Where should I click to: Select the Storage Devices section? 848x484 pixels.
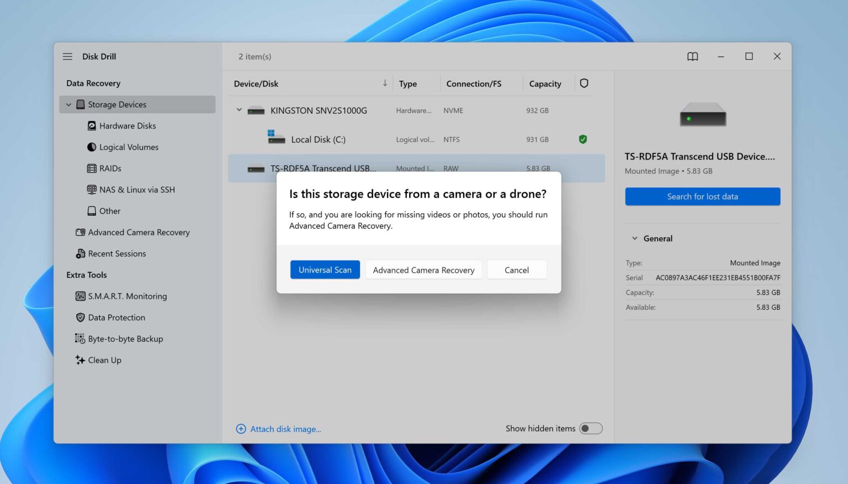[x=116, y=104]
